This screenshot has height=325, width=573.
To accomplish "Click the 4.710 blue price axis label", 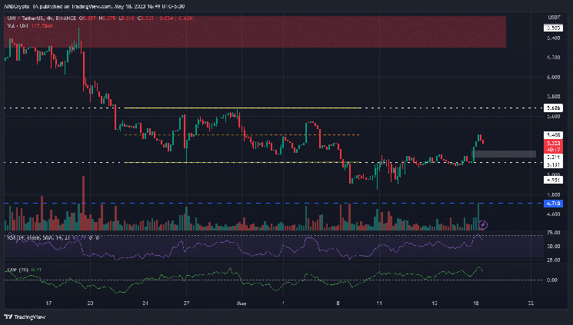I will (x=552, y=204).
